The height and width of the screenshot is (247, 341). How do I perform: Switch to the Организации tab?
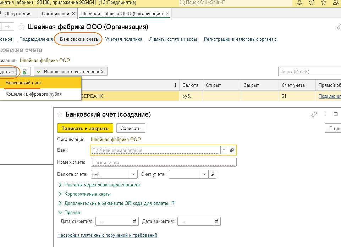[55, 13]
